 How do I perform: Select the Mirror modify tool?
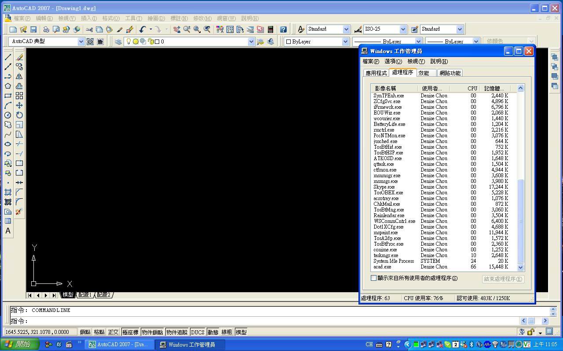[x=19, y=76]
